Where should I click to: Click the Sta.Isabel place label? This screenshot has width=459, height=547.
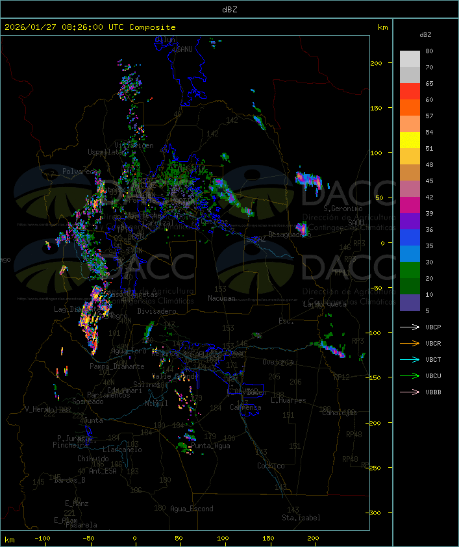click(x=301, y=518)
